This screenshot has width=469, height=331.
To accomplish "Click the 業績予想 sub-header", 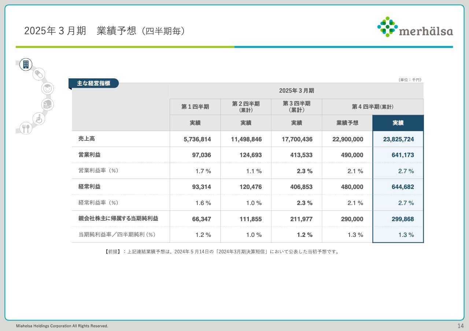I will (x=347, y=123).
